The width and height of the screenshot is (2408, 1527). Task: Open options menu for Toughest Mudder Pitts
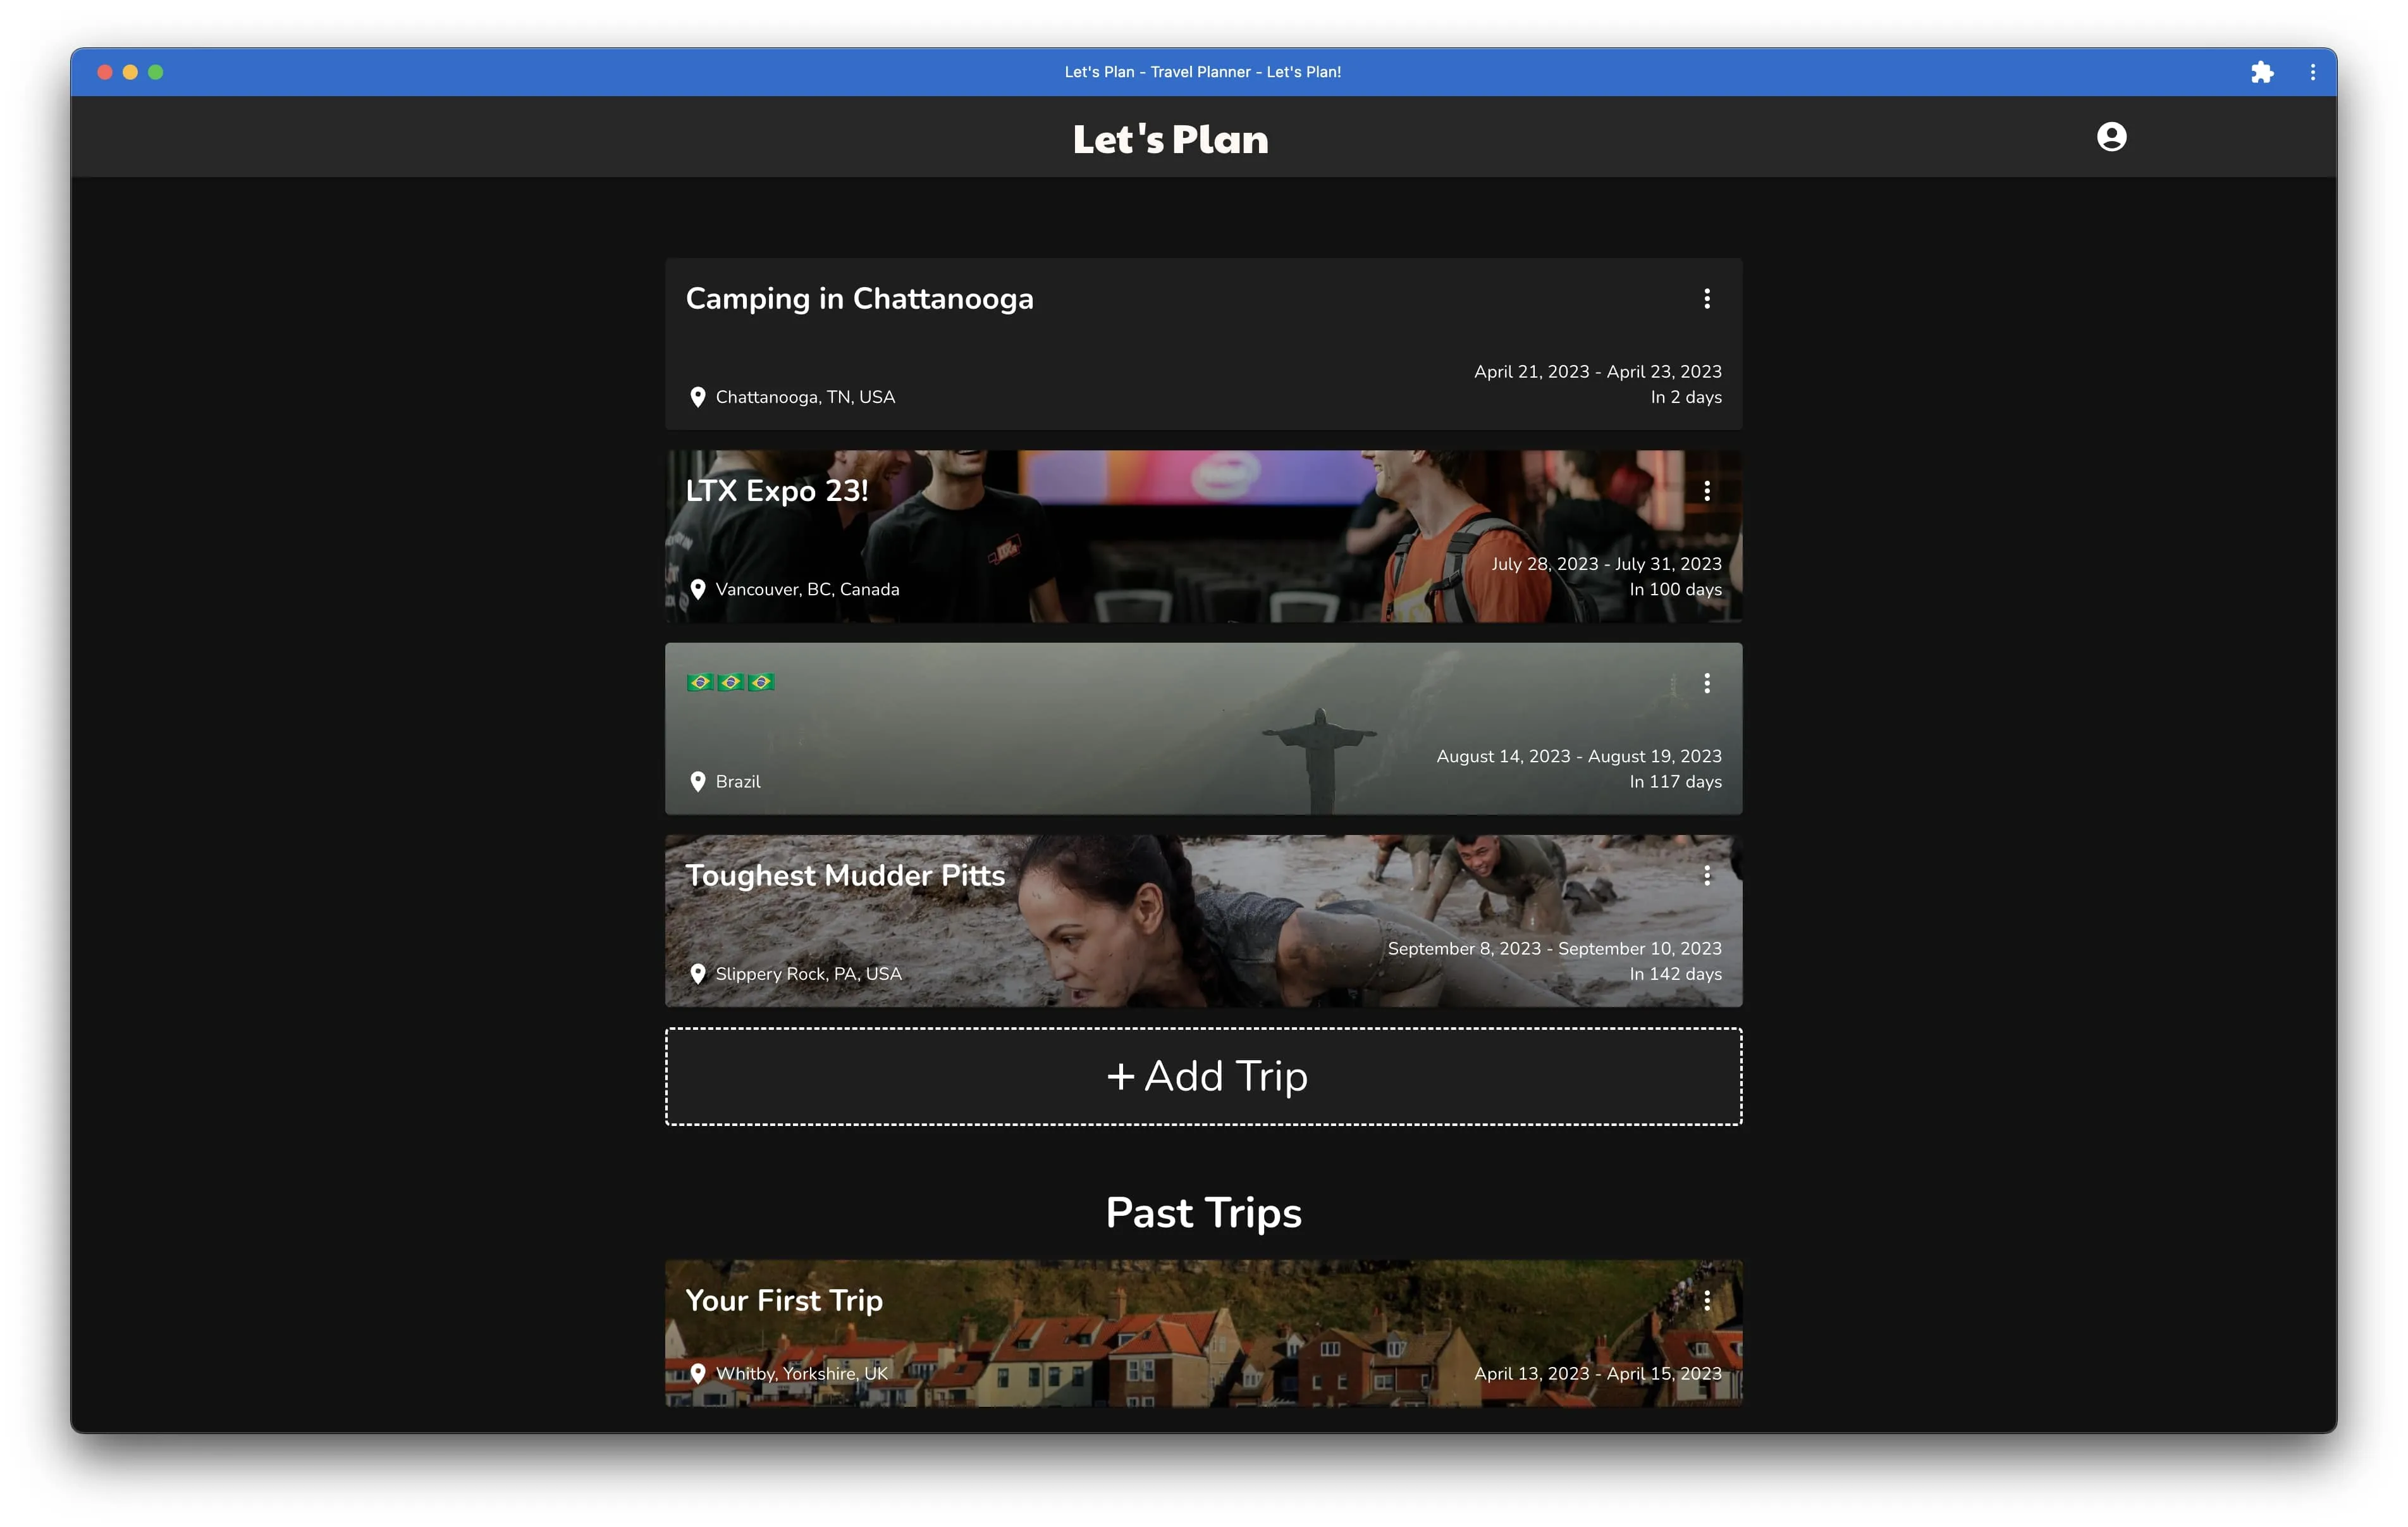point(1707,875)
